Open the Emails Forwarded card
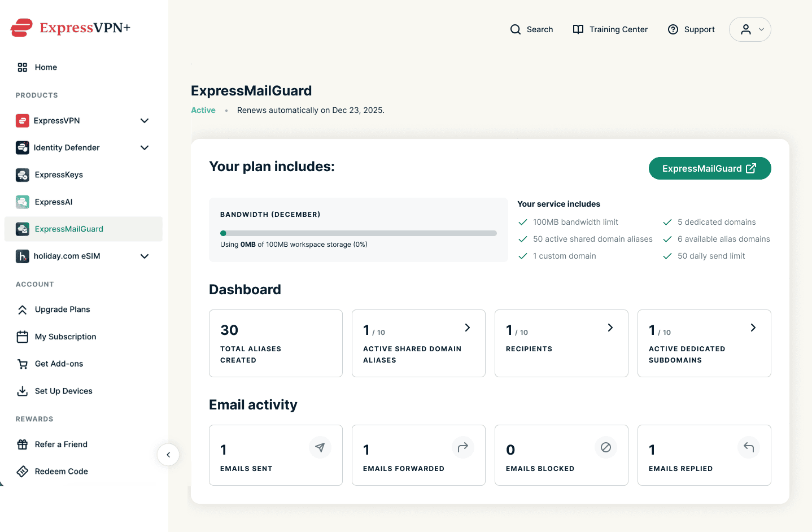 click(x=418, y=455)
